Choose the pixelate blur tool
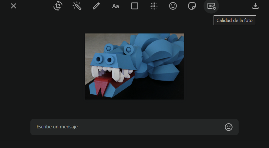 coord(154,6)
